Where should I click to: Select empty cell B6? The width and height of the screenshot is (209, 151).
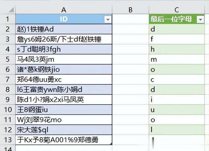tap(130, 70)
